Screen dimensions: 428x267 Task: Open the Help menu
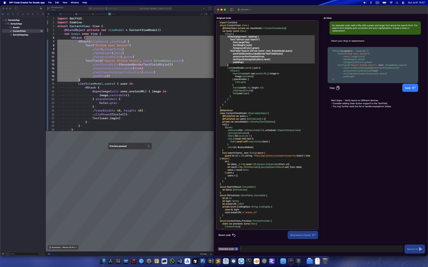[85, 2]
